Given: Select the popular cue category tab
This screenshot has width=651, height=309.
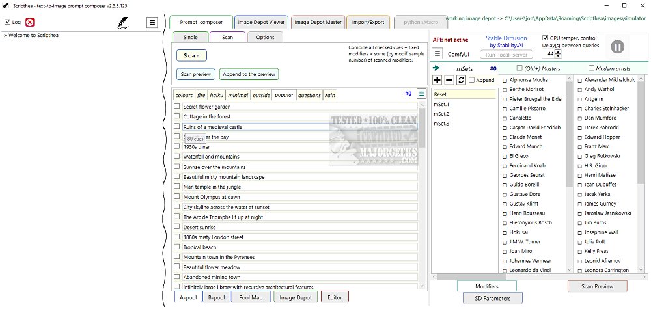Looking at the screenshot, I should click(284, 95).
